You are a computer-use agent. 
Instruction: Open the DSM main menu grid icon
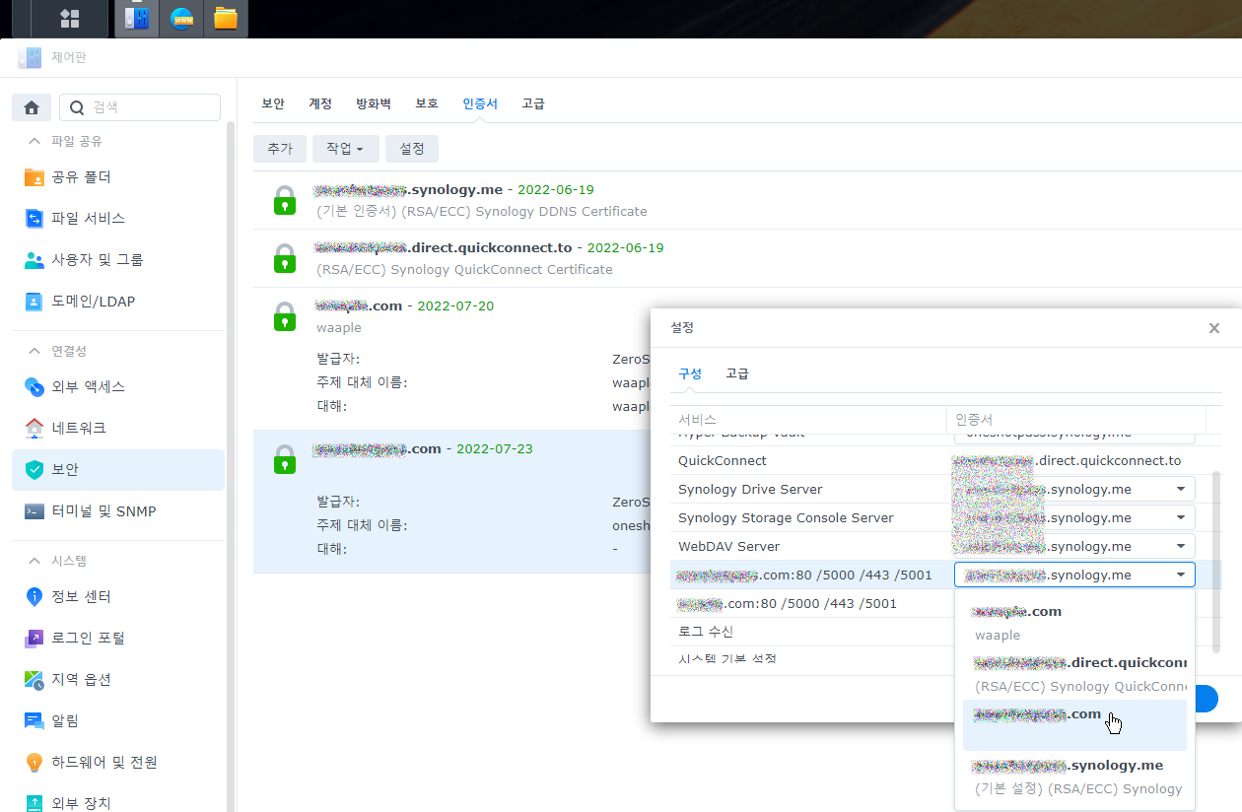click(x=69, y=18)
